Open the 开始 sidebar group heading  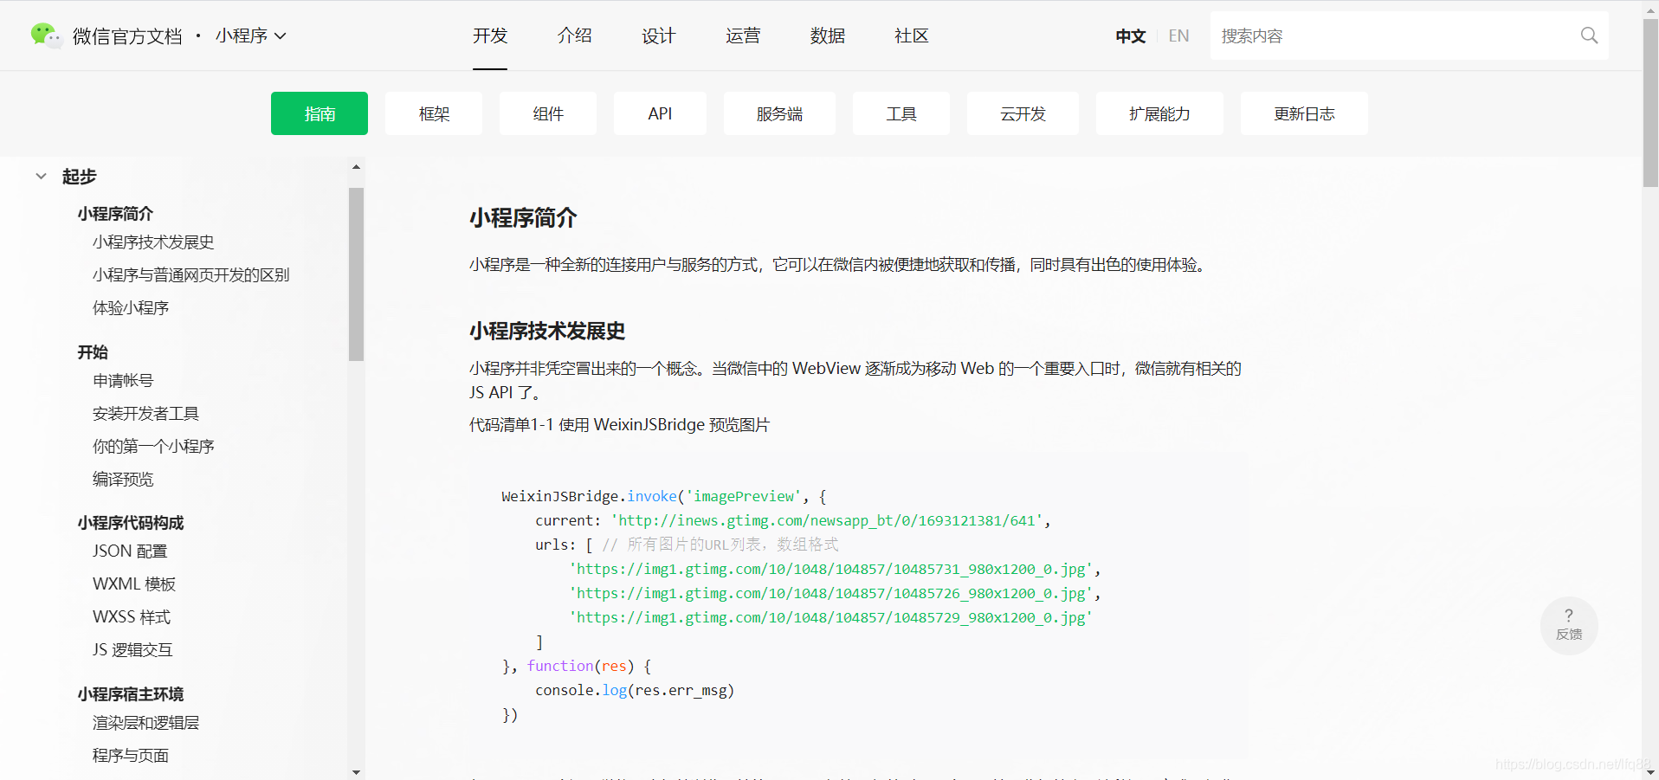(93, 351)
